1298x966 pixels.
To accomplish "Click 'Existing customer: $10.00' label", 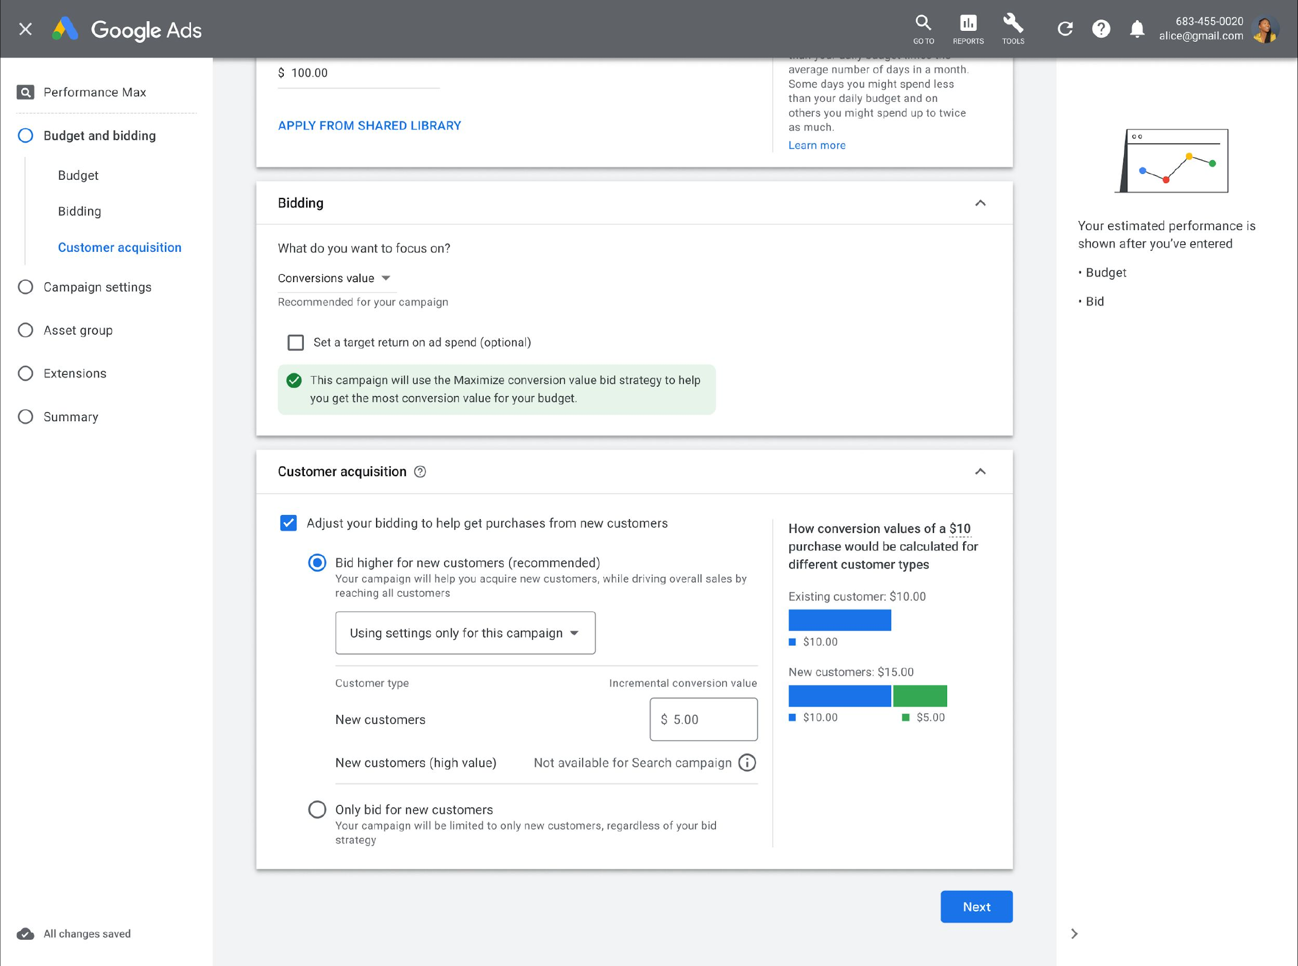I will pos(857,596).
